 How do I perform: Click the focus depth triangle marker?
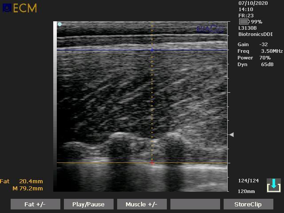pyautogui.click(x=231, y=134)
